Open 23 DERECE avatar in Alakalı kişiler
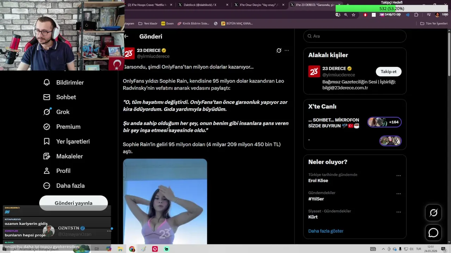This screenshot has height=253, width=451. click(x=314, y=71)
